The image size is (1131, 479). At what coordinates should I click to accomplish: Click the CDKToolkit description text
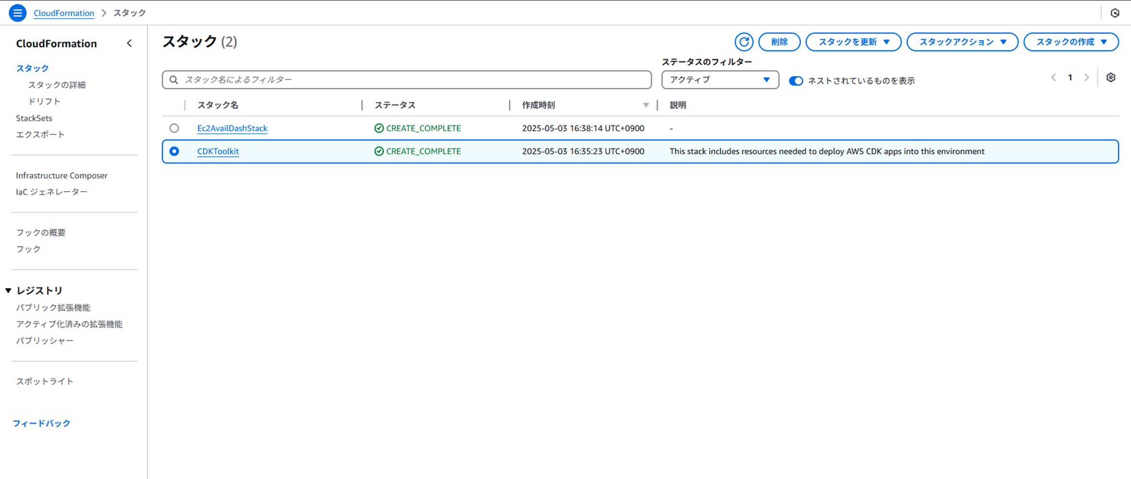pos(827,151)
